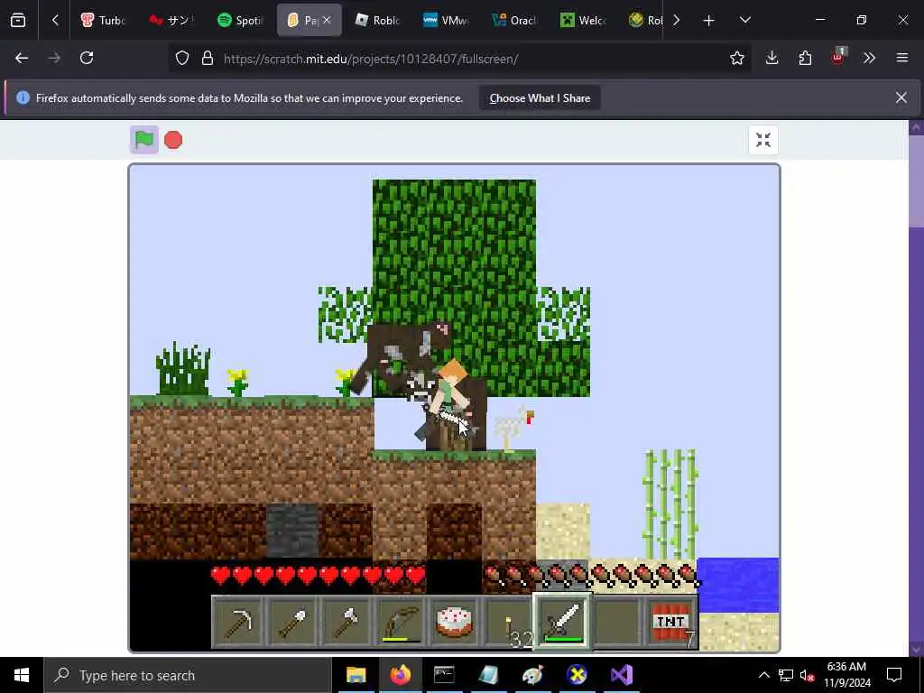Open Visual Studio from the taskbar
924x693 pixels.
(622, 675)
